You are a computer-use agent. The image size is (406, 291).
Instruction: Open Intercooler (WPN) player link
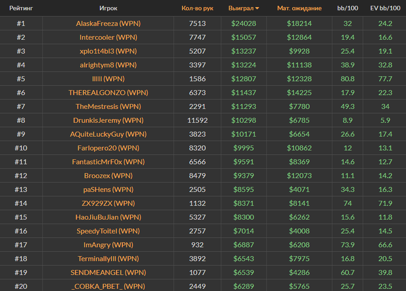108,37
